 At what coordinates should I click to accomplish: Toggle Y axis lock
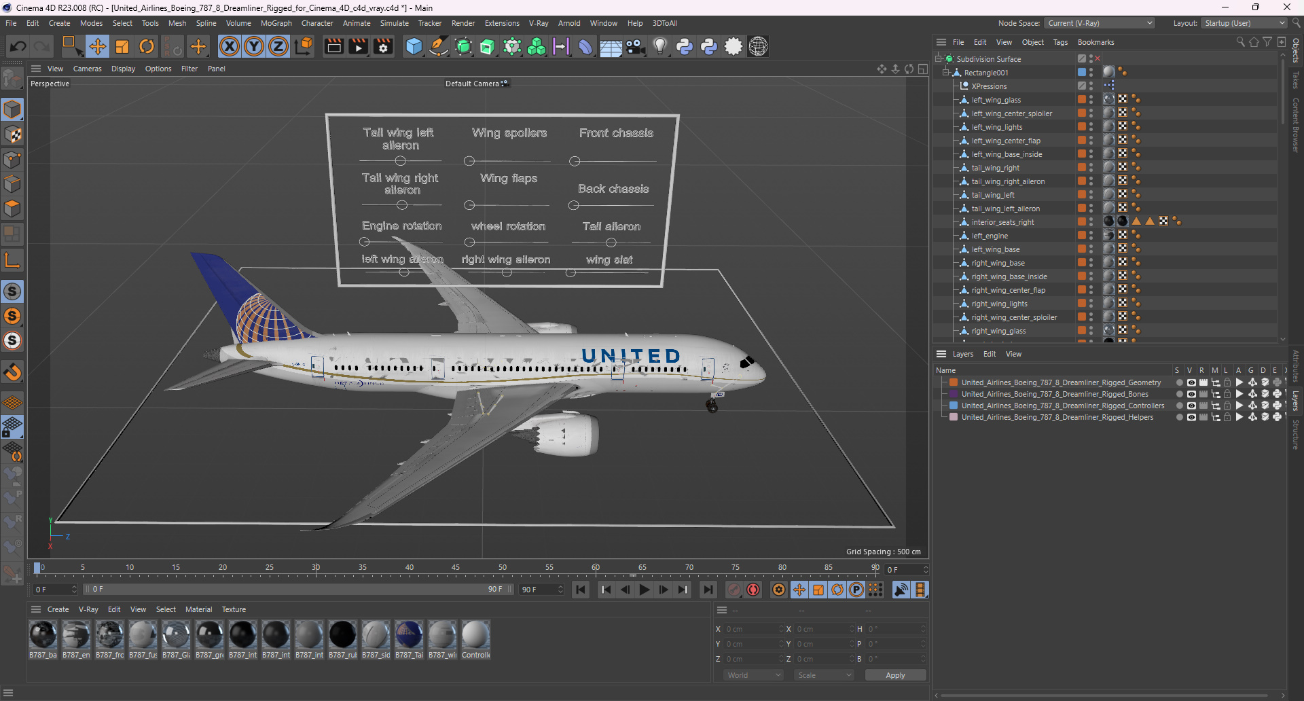(254, 46)
